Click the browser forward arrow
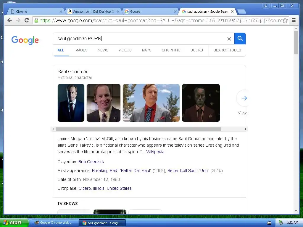 coord(18,20)
